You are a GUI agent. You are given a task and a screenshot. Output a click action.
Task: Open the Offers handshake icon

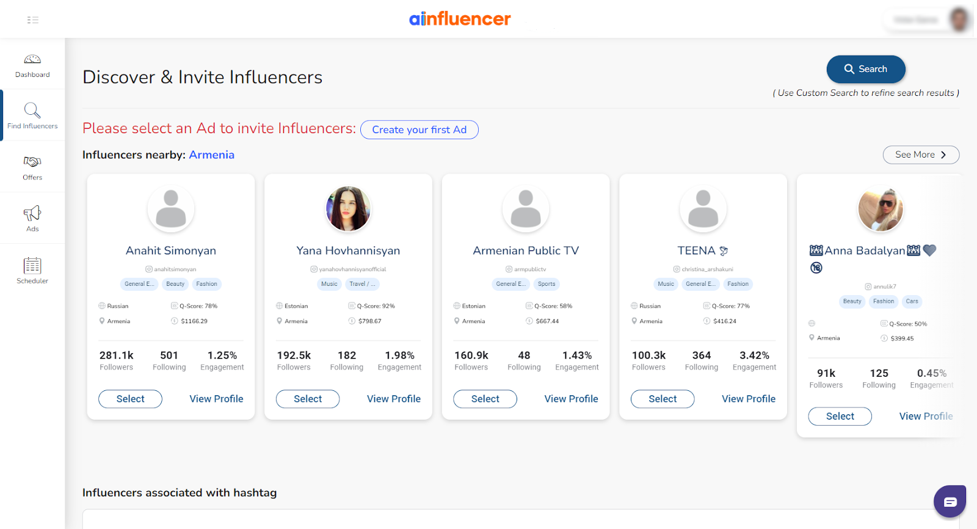click(32, 162)
